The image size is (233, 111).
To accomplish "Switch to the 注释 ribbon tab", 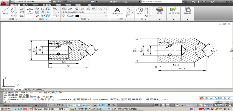I will click(35, 5).
